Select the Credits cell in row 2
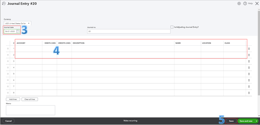 click(x=64, y=55)
